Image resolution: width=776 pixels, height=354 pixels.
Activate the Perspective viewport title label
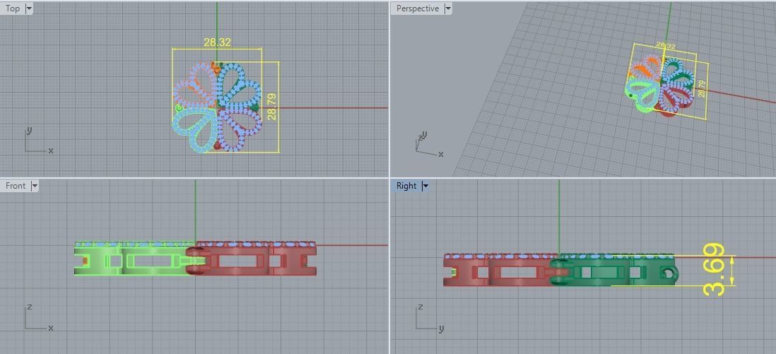(417, 8)
